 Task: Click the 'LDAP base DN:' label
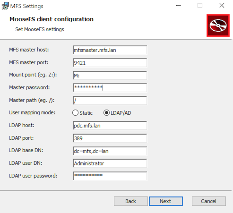(26, 150)
